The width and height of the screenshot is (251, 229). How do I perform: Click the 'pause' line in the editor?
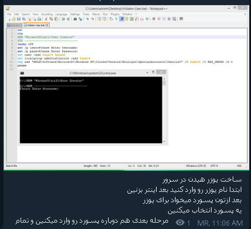(22, 66)
